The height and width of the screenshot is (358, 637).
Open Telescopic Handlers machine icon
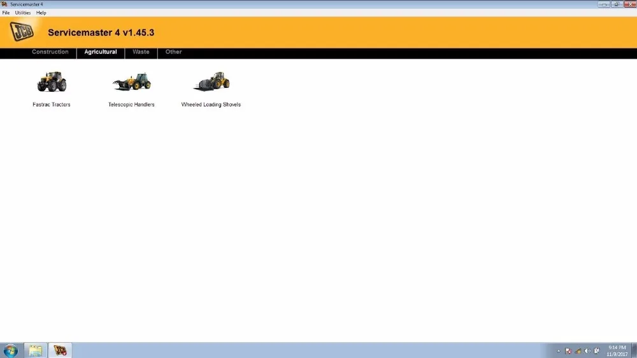(x=132, y=82)
